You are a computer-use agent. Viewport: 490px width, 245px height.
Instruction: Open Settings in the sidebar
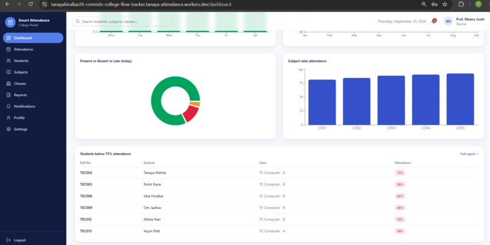[33, 129]
